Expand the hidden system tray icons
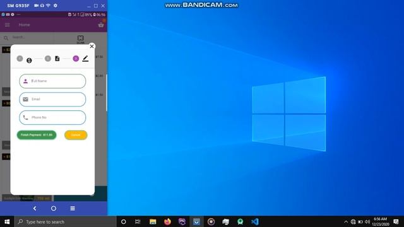 coord(346,221)
